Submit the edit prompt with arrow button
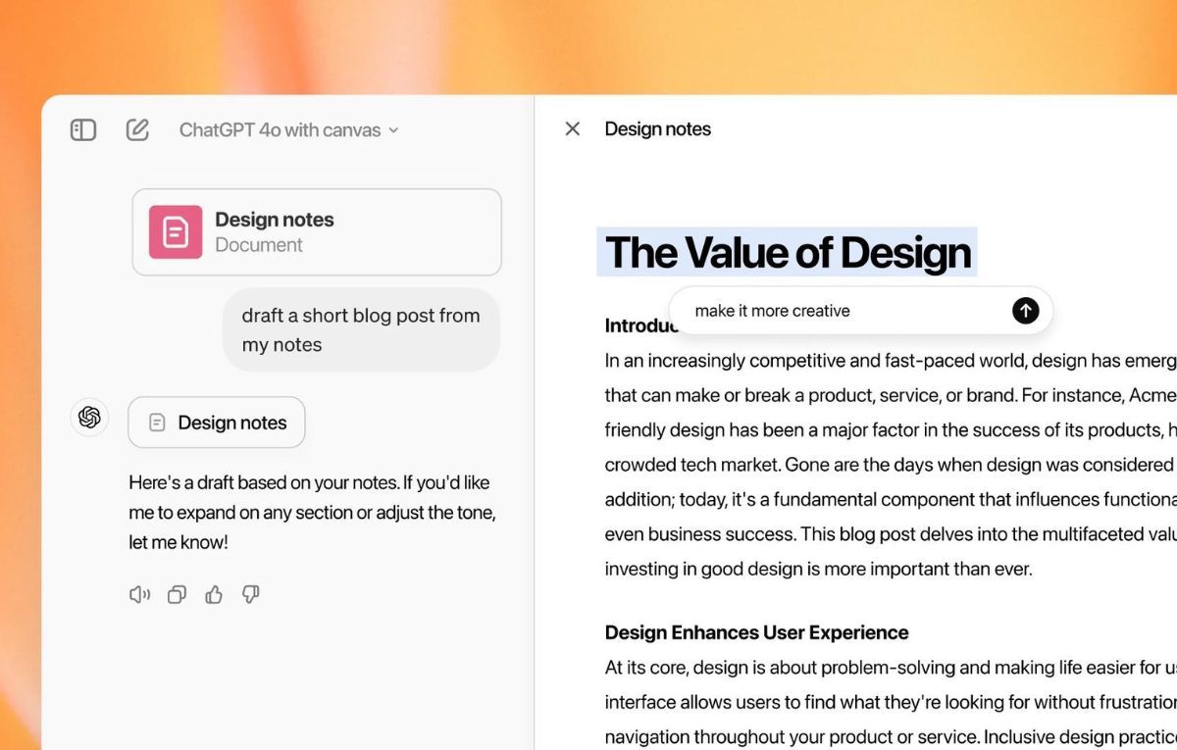Image resolution: width=1177 pixels, height=750 pixels. (x=1025, y=311)
